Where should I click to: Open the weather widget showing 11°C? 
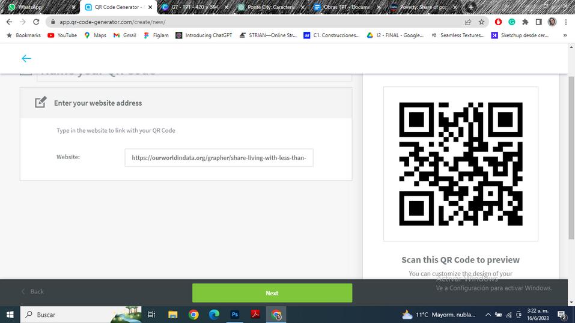(x=439, y=315)
